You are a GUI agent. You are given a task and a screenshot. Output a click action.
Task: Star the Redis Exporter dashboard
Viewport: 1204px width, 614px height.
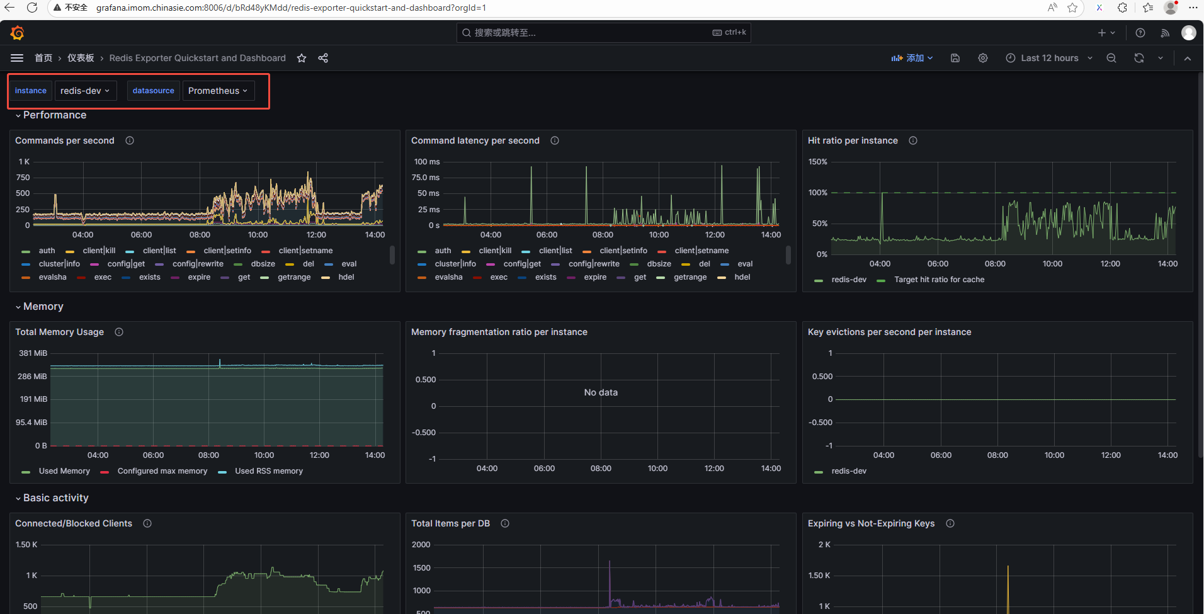tap(302, 58)
